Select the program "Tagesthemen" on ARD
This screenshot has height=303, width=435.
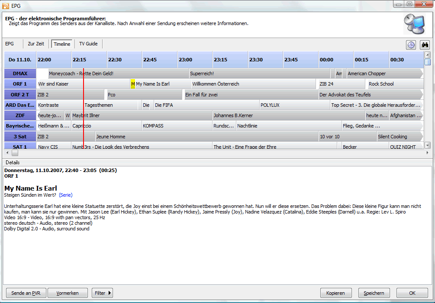click(111, 105)
